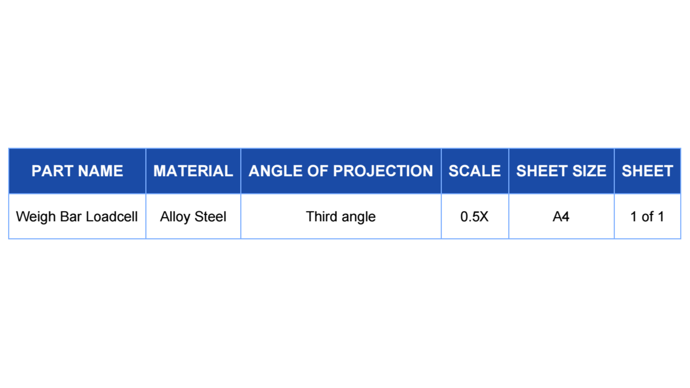Click the A4 sheet size cell
The height and width of the screenshot is (388, 690).
tap(561, 217)
